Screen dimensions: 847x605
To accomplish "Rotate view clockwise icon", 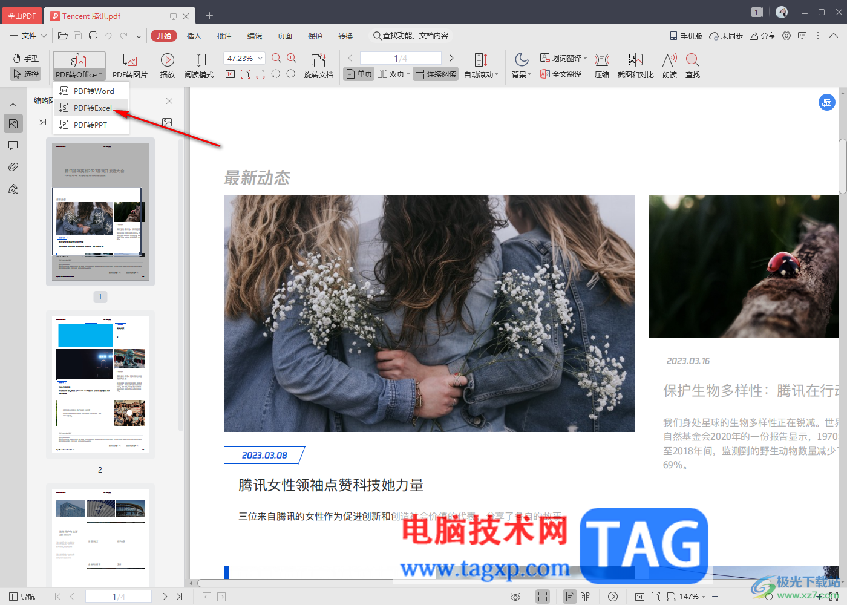I will click(x=291, y=74).
